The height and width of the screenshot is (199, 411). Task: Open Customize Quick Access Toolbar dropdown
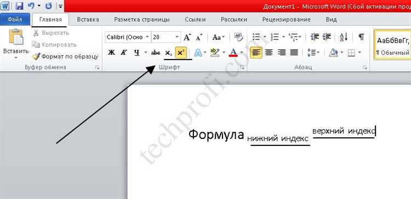(60, 6)
